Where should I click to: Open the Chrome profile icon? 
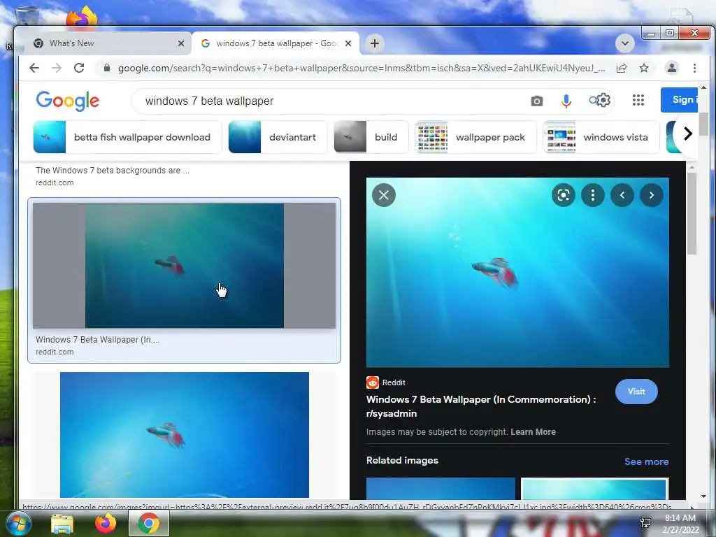pyautogui.click(x=671, y=68)
